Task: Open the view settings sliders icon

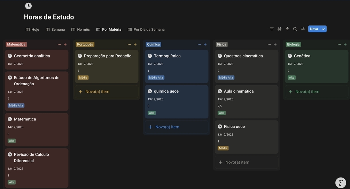Action: pos(303,29)
